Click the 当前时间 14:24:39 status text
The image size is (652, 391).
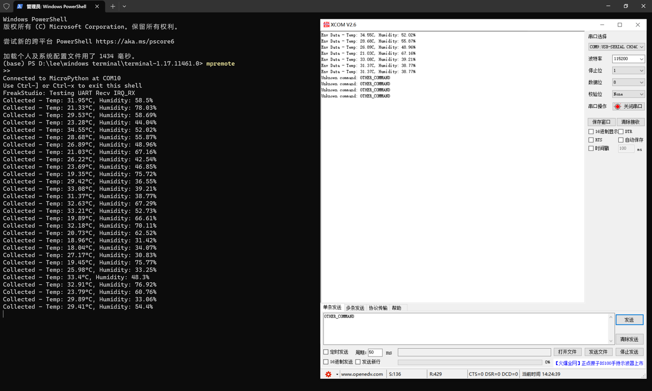(541, 374)
